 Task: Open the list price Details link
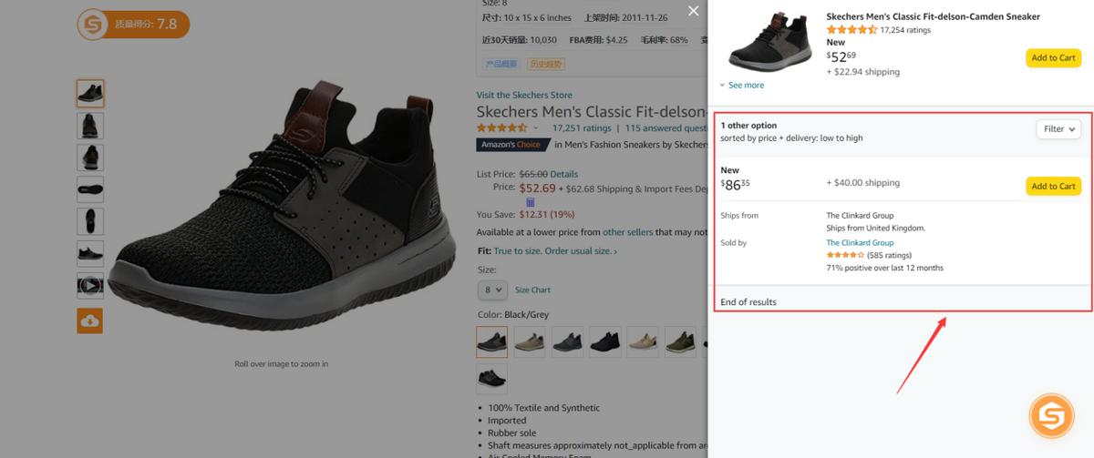563,174
